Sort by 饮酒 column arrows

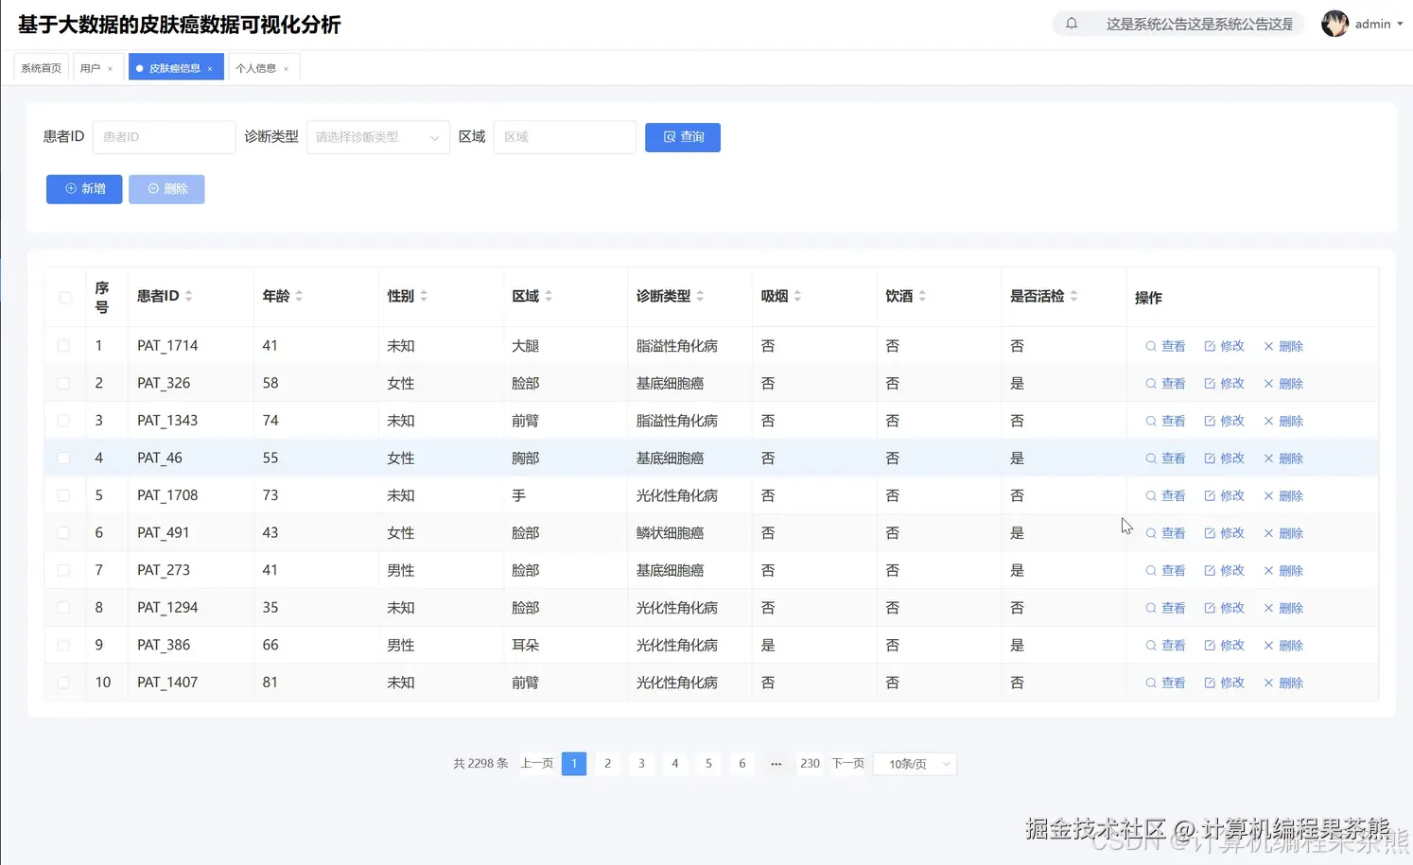[x=922, y=296]
